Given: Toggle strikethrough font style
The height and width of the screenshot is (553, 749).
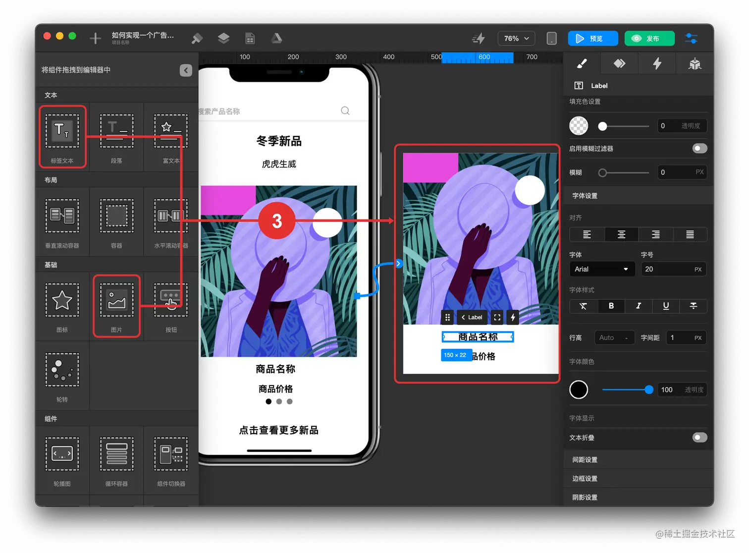Looking at the screenshot, I should tap(693, 306).
